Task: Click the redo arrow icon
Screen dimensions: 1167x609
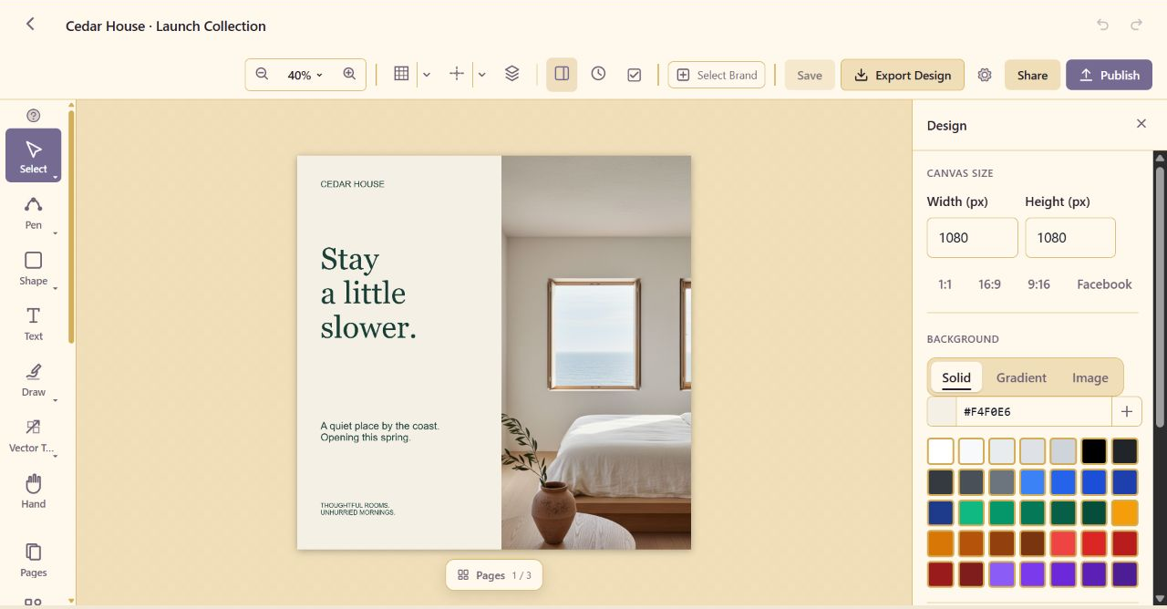Action: tap(1136, 25)
